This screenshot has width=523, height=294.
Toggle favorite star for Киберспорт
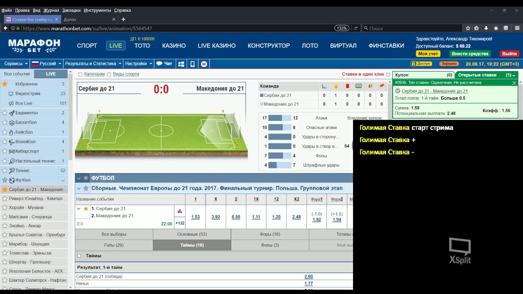point(5,151)
